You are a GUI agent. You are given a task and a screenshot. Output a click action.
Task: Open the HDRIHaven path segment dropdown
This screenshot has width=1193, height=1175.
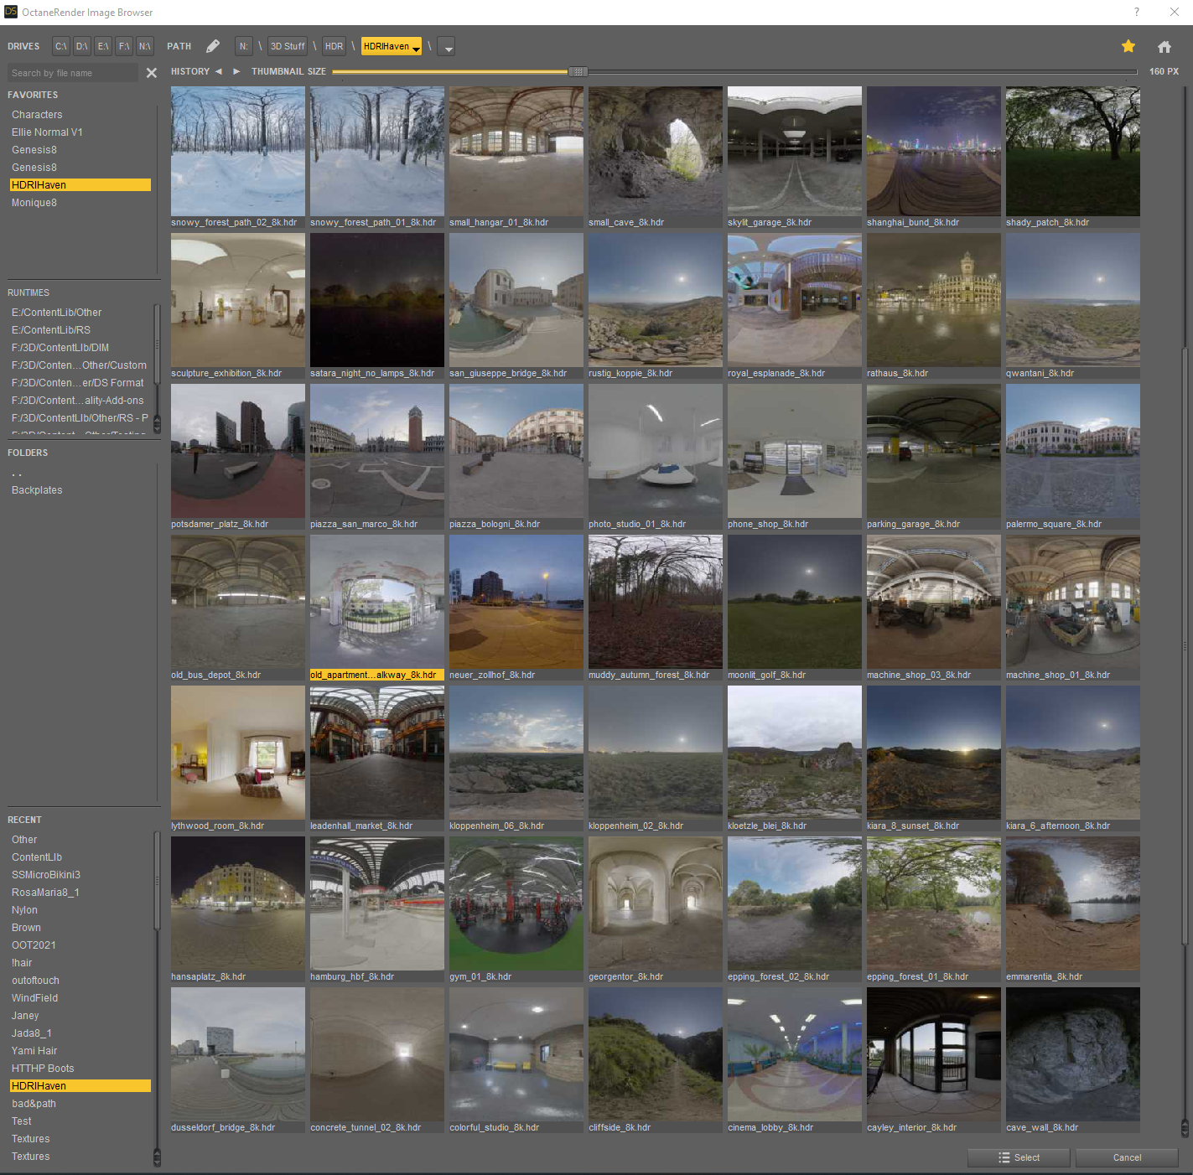tap(392, 46)
